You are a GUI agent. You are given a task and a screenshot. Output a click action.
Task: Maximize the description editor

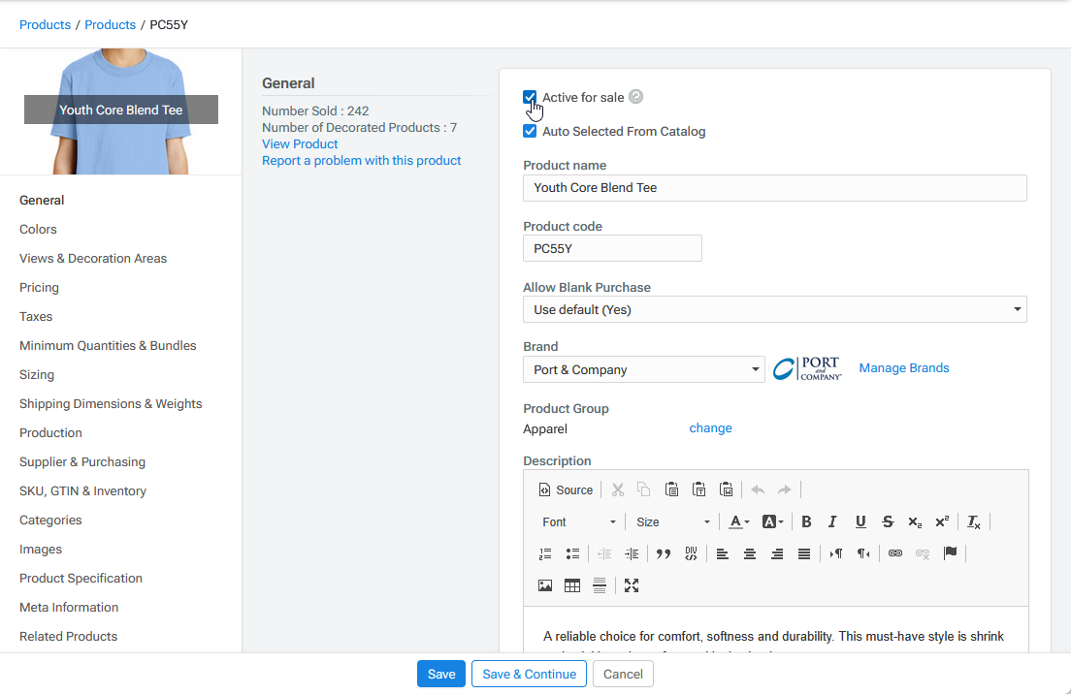632,585
